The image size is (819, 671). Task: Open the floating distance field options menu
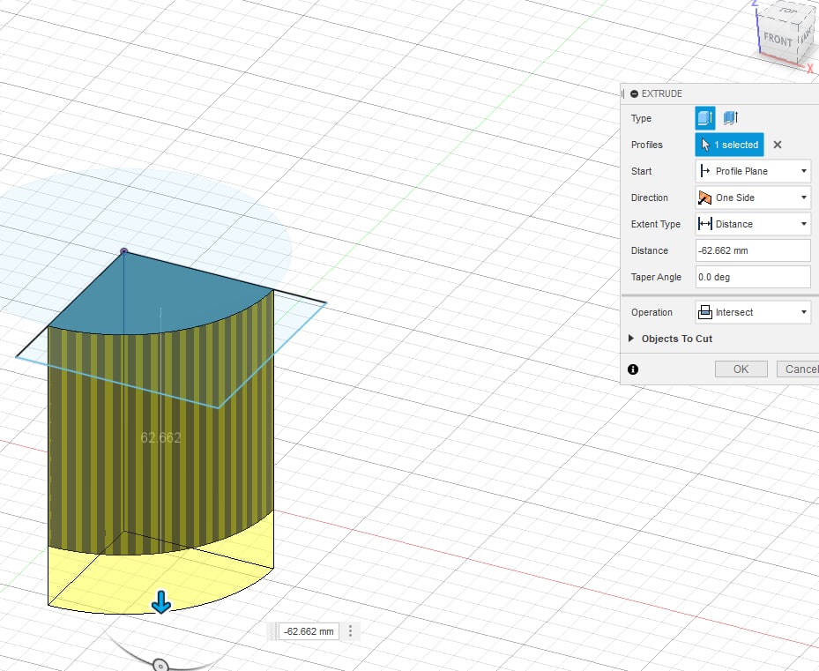(351, 631)
